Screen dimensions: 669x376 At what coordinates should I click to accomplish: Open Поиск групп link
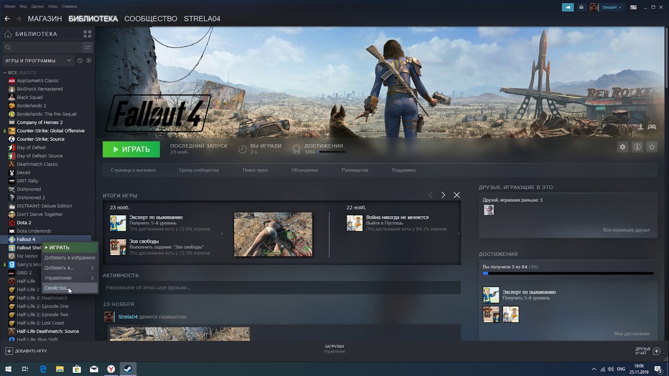coord(255,170)
